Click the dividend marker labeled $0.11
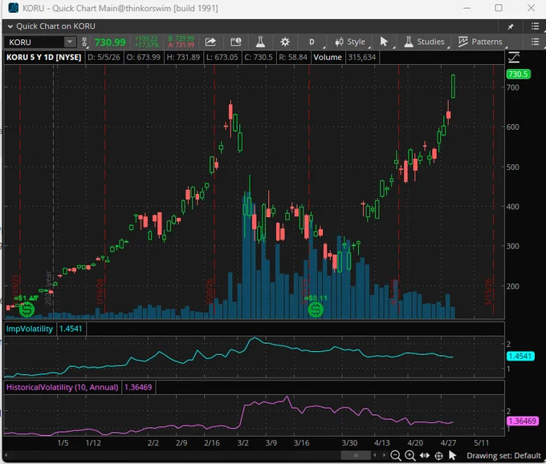This screenshot has width=546, height=464. 316,309
